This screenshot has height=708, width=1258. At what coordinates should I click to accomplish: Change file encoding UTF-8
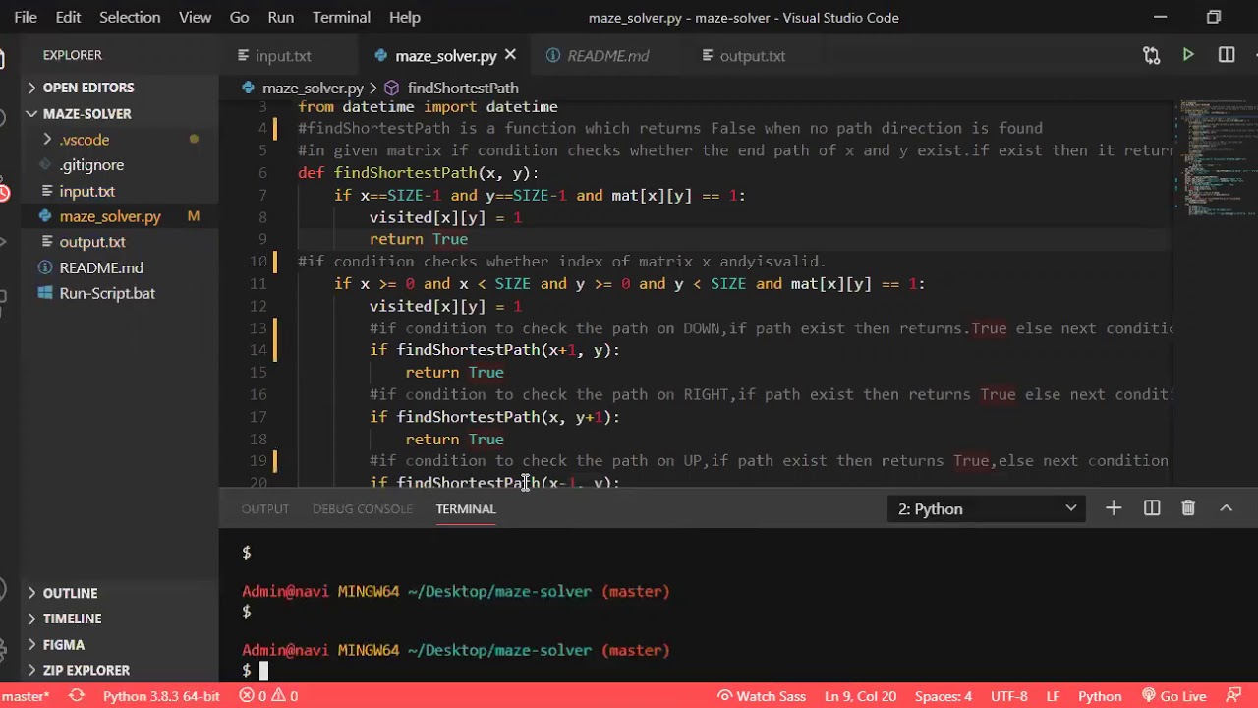1009,696
